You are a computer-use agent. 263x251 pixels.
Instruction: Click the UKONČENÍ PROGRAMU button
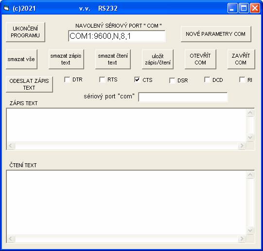(25, 32)
